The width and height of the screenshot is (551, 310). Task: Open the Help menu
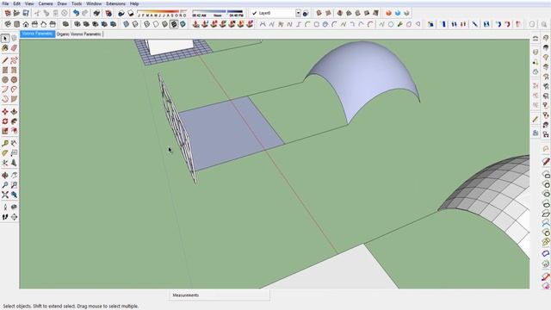[134, 3]
